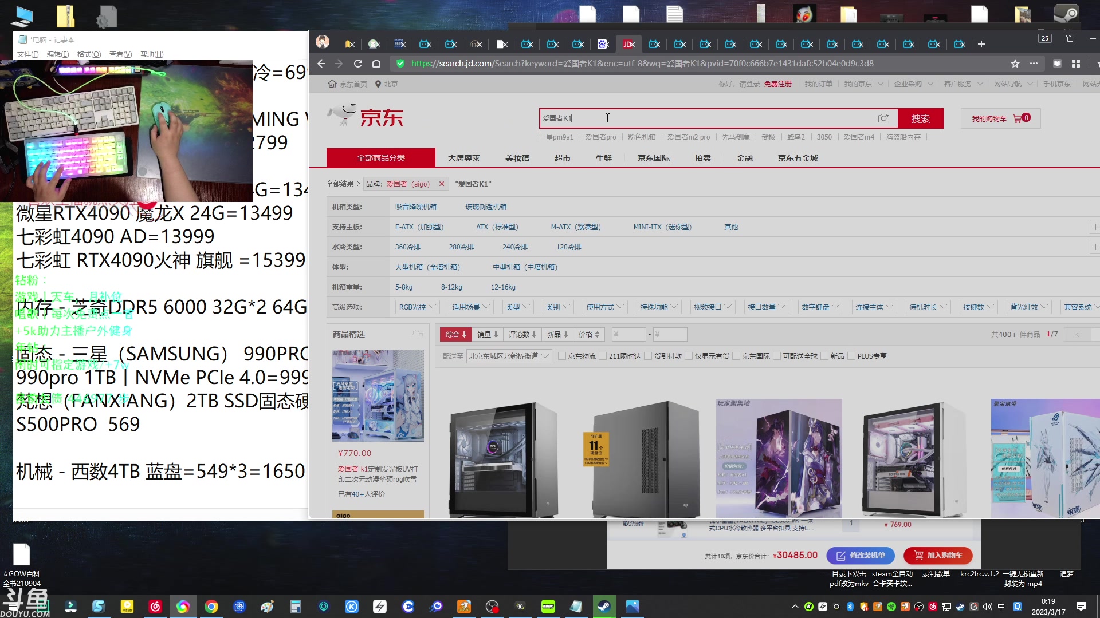Click the 免费注册 link
Screen dimensions: 1100x618
(777, 84)
